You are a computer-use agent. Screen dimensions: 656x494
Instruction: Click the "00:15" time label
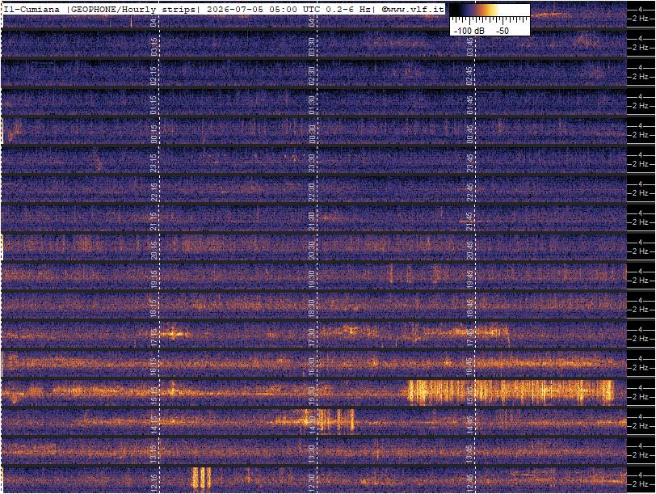click(x=153, y=133)
